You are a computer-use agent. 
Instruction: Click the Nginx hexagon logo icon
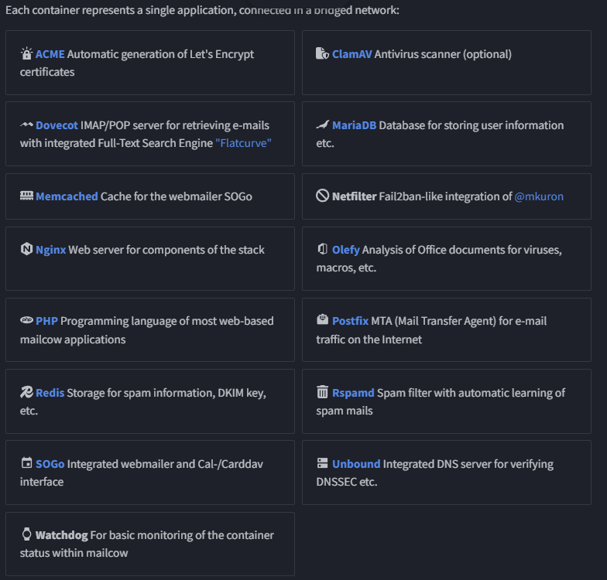point(26,249)
